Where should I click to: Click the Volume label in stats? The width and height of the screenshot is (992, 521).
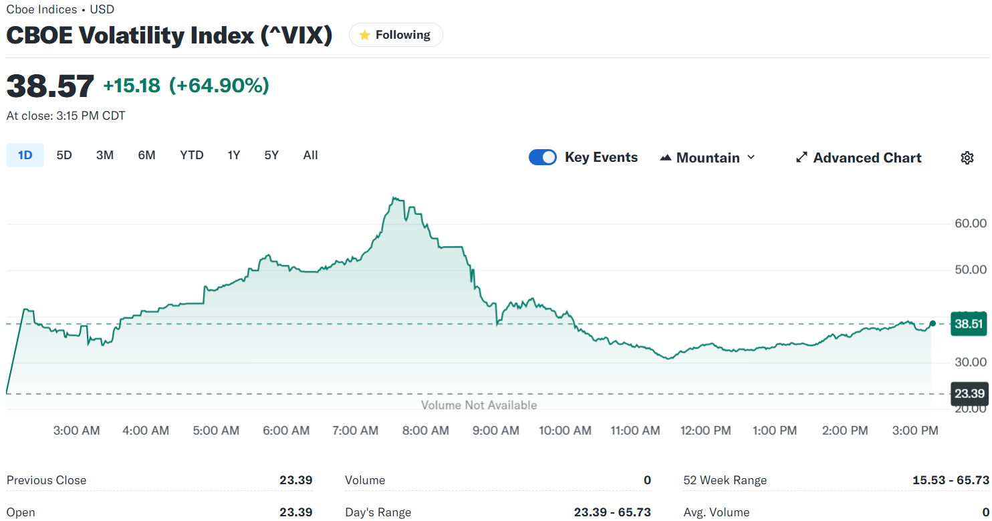(x=365, y=480)
